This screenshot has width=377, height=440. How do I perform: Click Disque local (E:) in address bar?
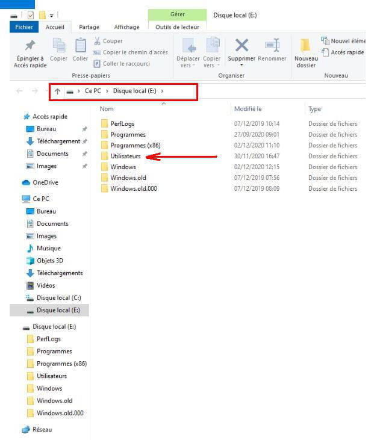[135, 91]
